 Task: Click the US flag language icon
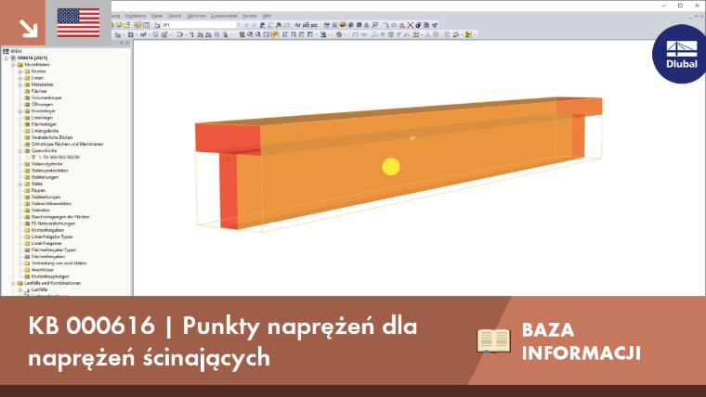(78, 22)
